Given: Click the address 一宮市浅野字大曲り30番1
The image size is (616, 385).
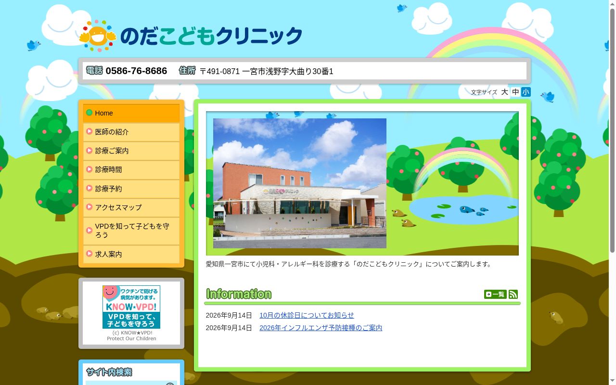Looking at the screenshot, I should 288,71.
